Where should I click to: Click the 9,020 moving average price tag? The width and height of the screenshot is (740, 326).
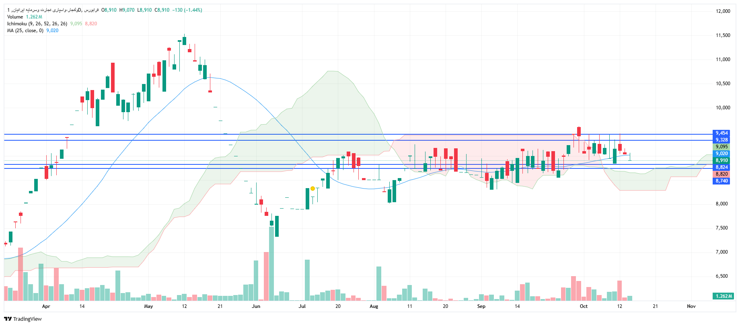[x=721, y=154]
